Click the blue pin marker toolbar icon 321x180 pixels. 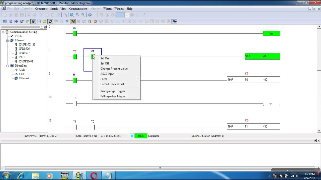67,21
